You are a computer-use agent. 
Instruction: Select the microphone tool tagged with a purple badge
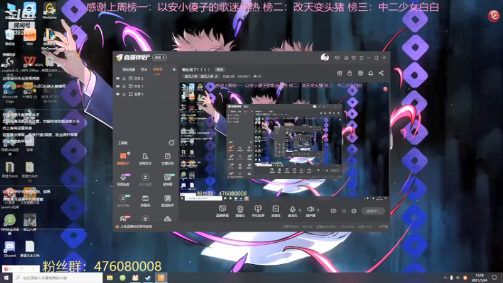click(x=123, y=180)
